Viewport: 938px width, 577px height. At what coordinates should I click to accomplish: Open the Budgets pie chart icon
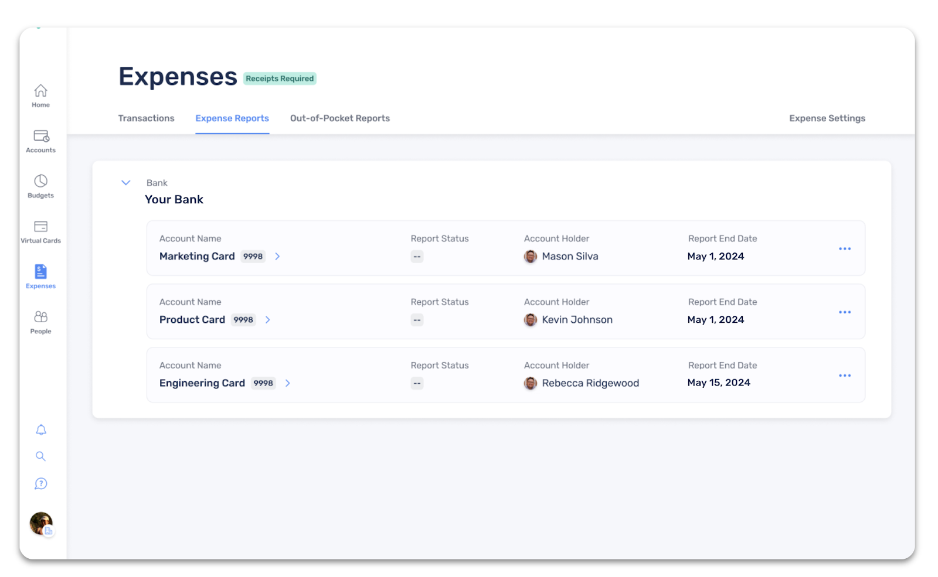tap(40, 181)
